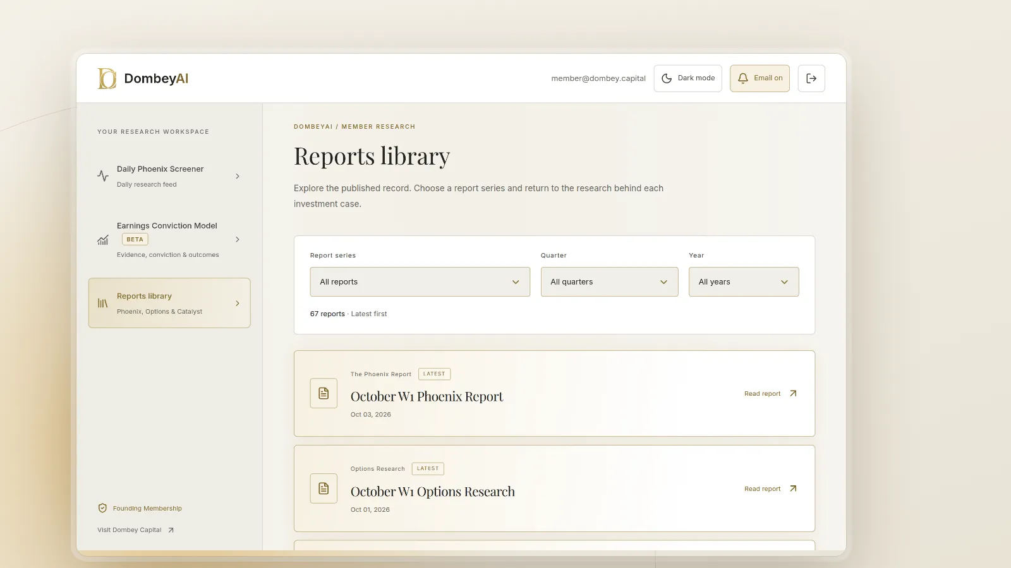Click the LATEST badge on The Phoenix Report
This screenshot has height=568, width=1011.
434,374
